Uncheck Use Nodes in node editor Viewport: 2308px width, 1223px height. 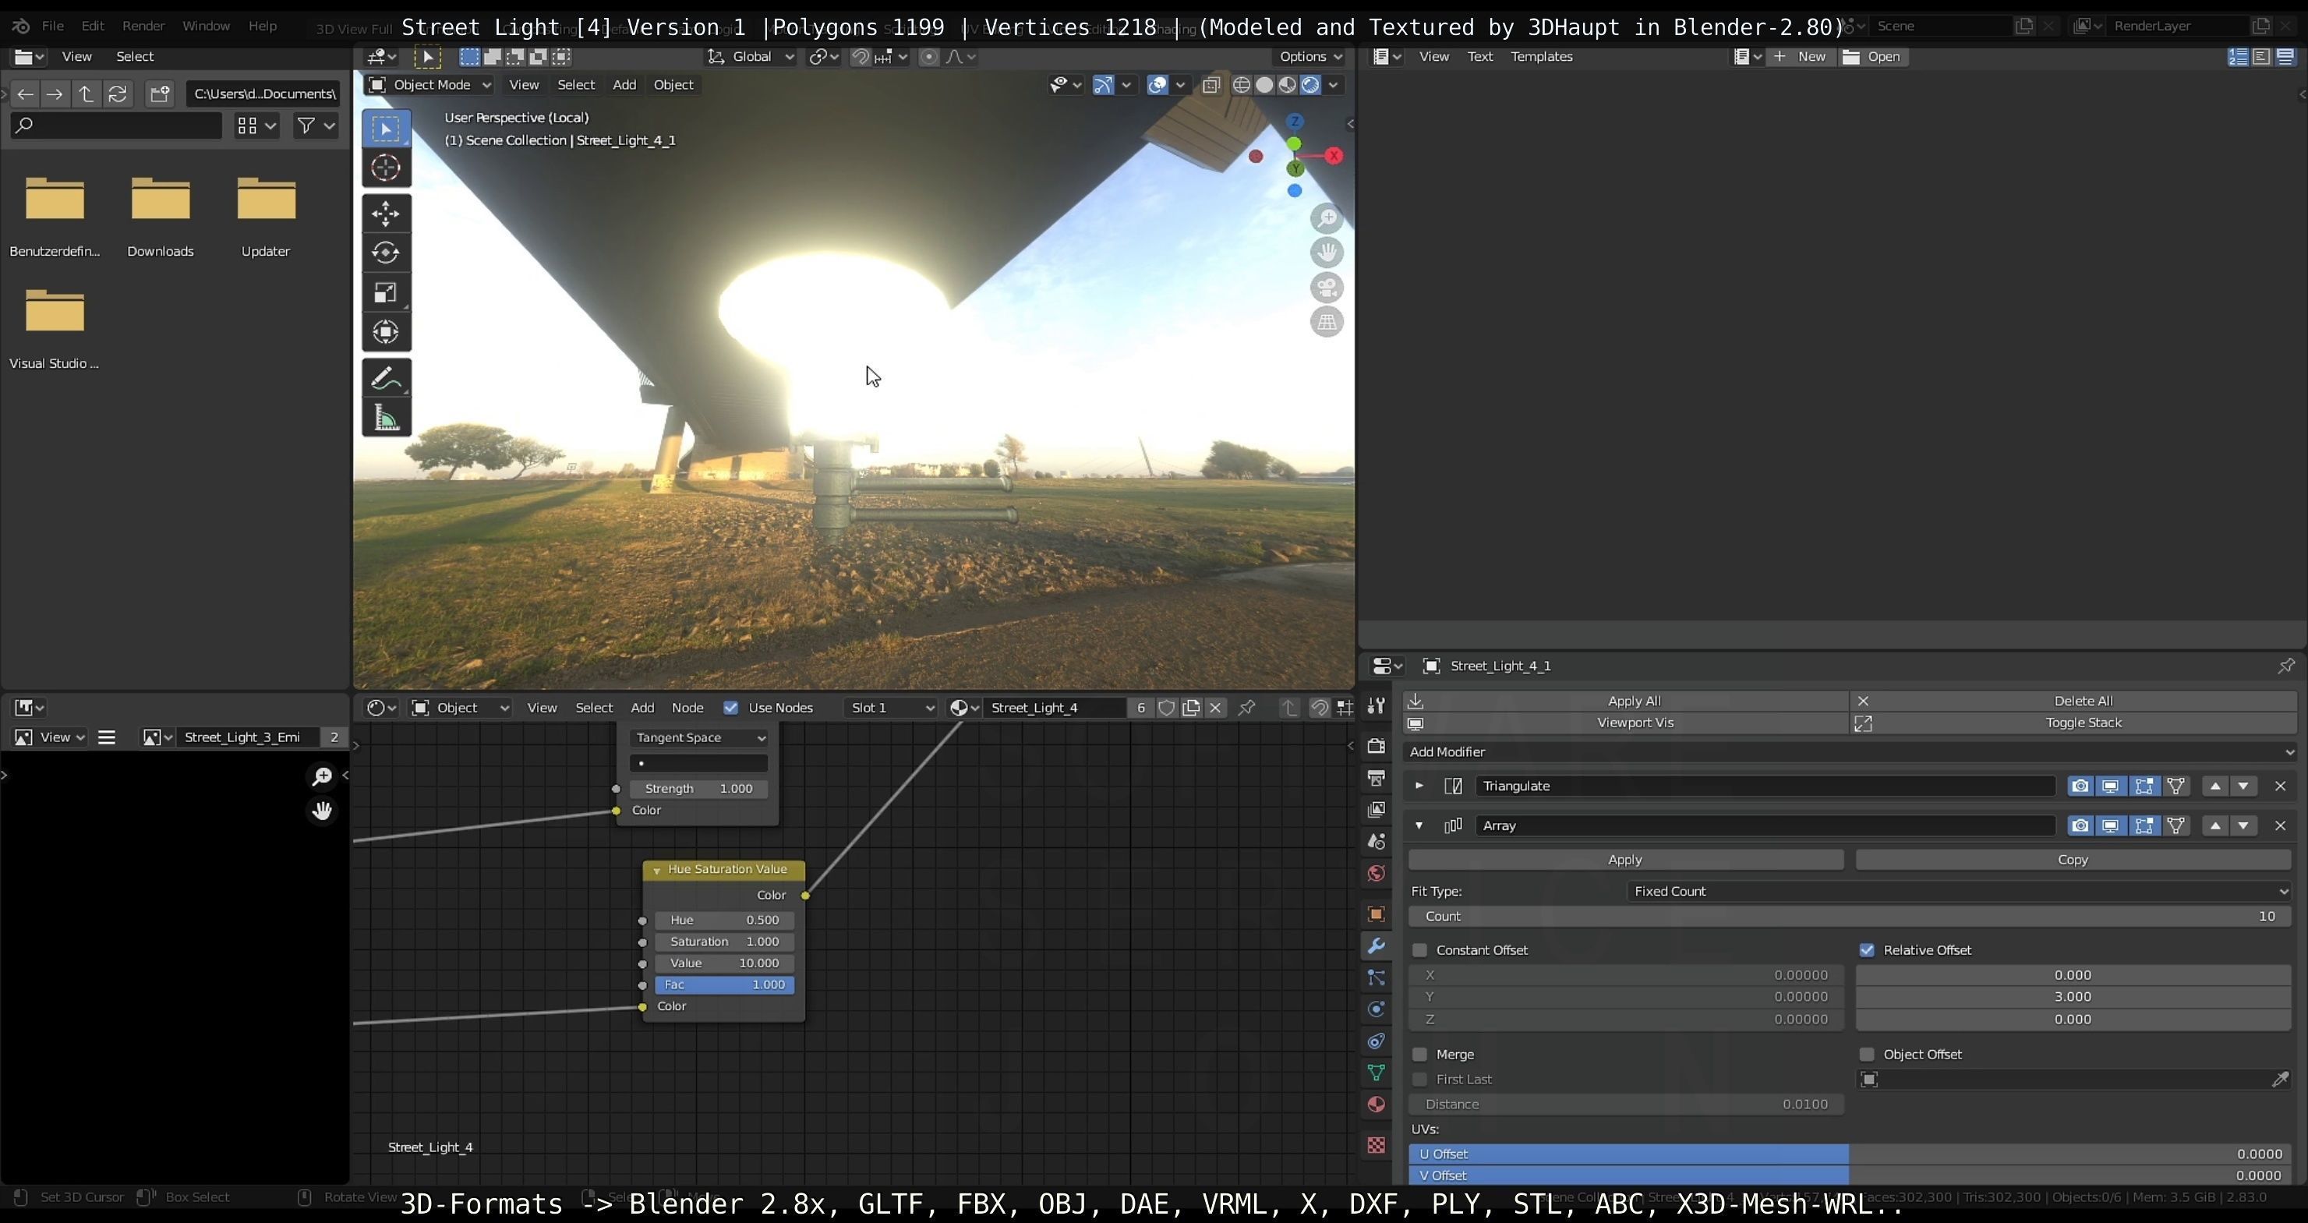pos(731,708)
